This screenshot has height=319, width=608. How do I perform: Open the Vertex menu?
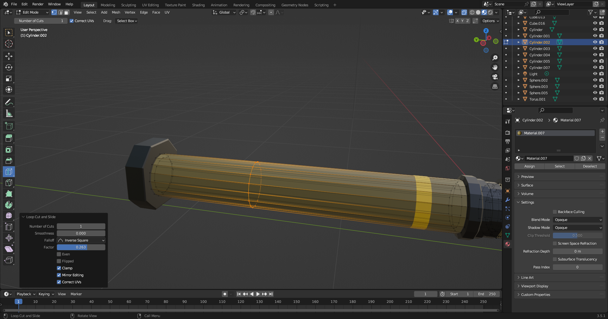pos(130,12)
